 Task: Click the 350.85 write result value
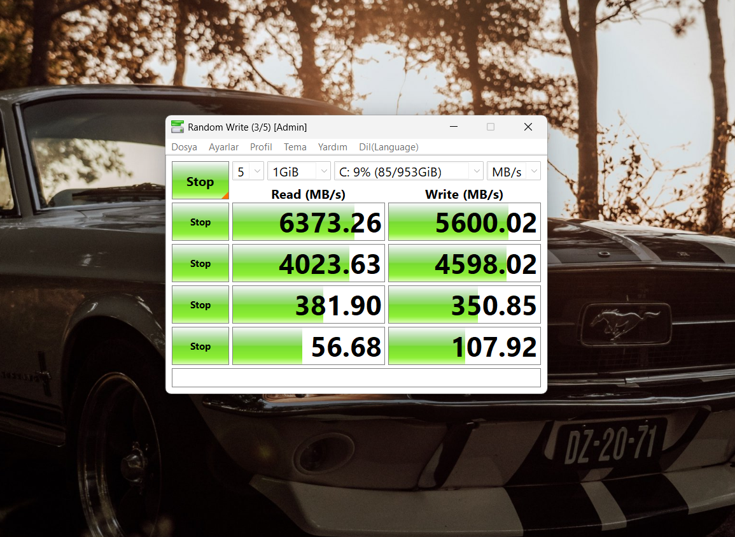click(494, 305)
